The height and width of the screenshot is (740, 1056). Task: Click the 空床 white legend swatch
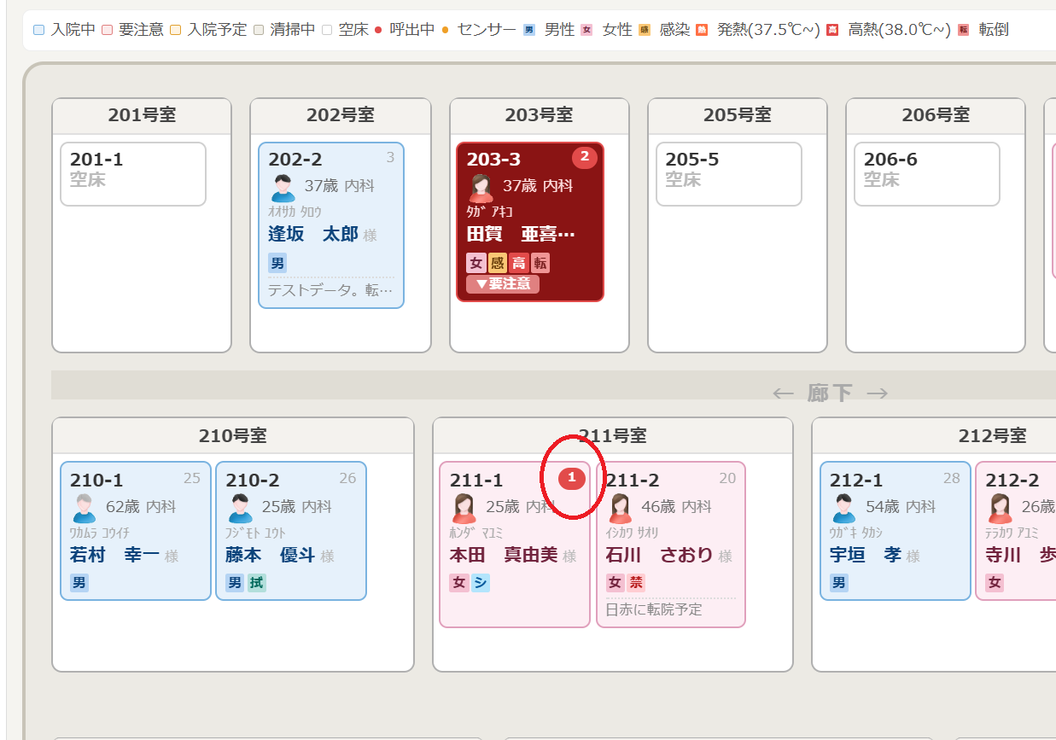(x=327, y=30)
